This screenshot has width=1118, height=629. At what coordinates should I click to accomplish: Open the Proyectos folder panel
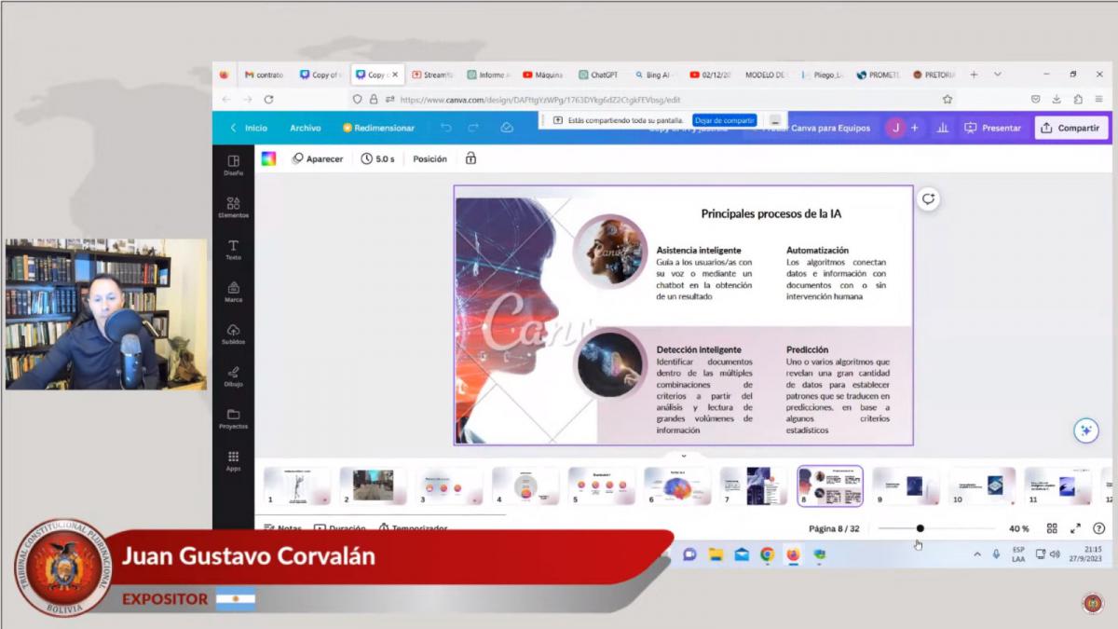233,418
